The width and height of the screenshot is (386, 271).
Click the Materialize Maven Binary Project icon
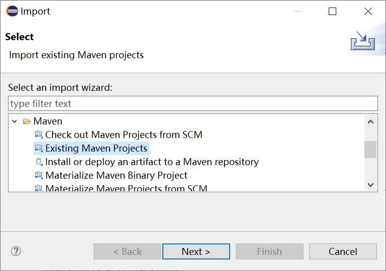39,176
